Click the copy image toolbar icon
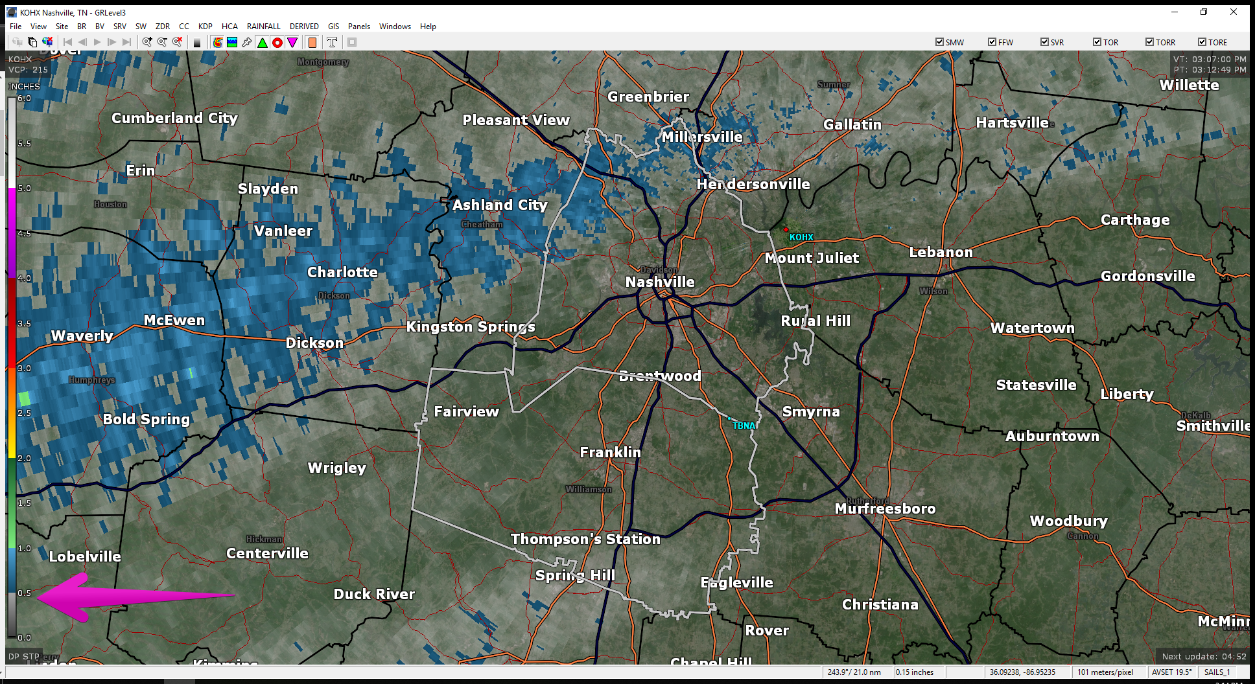 click(x=32, y=42)
